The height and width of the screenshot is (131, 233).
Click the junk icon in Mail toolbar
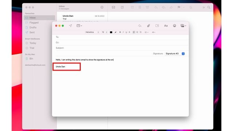(147, 7)
